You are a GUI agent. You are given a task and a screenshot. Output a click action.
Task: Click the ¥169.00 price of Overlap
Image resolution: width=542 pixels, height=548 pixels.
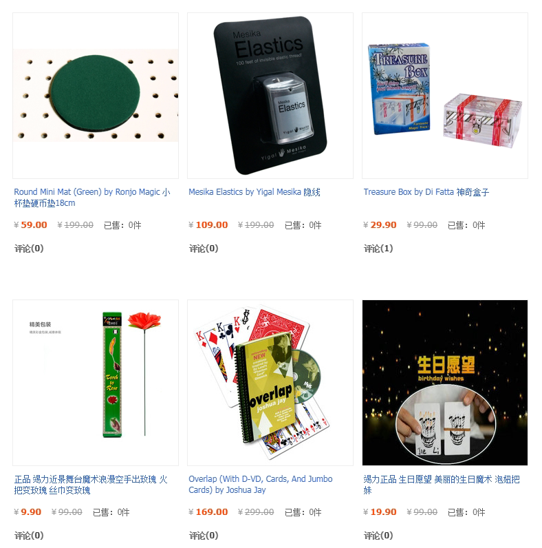click(x=208, y=512)
